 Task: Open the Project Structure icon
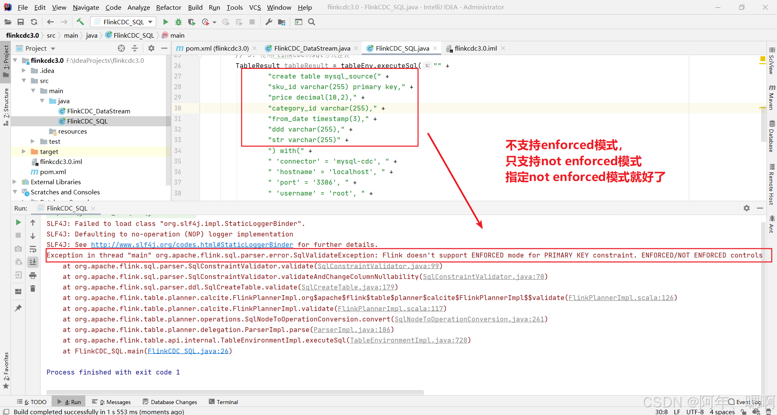click(x=282, y=22)
